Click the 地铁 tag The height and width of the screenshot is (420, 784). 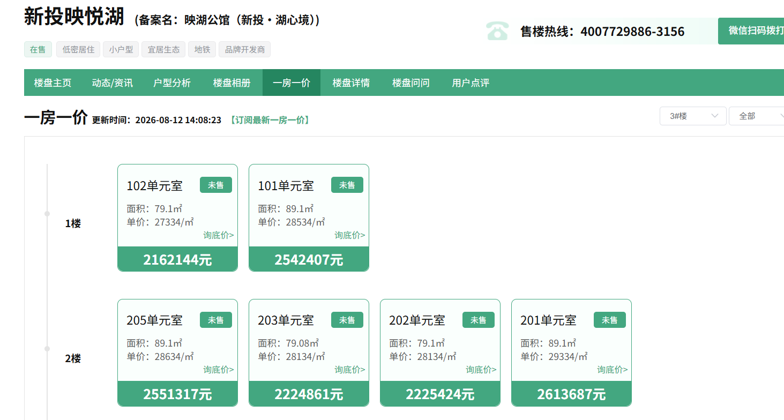tap(202, 49)
